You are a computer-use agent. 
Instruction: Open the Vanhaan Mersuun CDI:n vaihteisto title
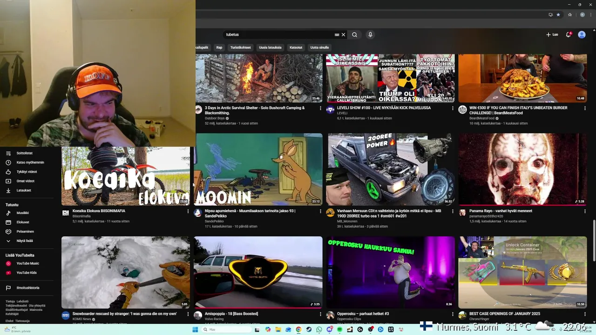click(x=389, y=214)
